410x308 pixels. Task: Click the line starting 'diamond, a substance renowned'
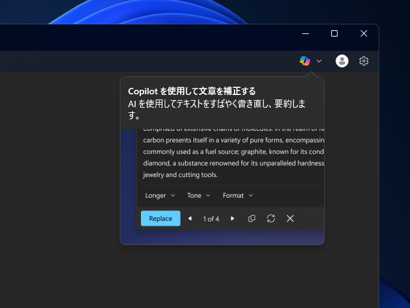point(234,164)
